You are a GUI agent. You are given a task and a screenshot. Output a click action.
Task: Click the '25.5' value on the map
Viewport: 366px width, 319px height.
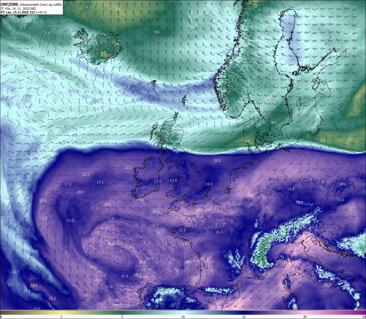(160, 233)
